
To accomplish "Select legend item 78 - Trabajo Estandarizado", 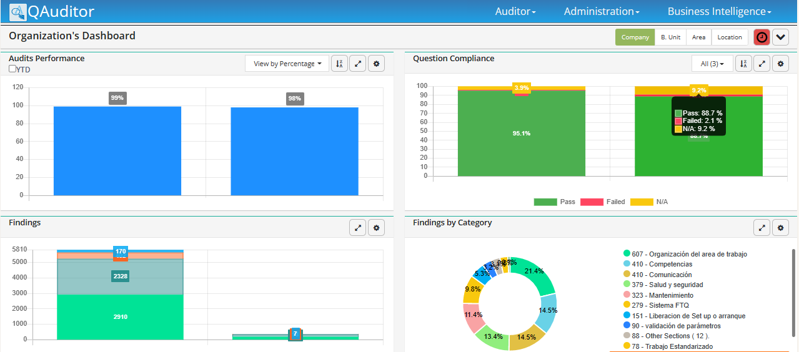I will point(668,346).
